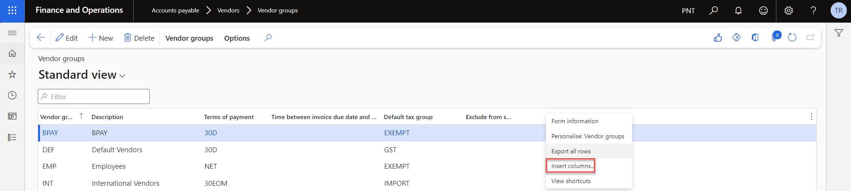Select Export all rows

coord(589,151)
